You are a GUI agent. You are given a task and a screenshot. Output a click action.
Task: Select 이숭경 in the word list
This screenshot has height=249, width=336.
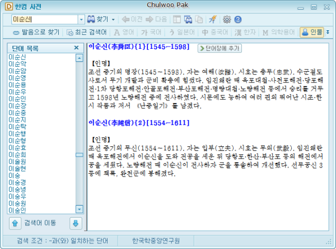click(17, 183)
